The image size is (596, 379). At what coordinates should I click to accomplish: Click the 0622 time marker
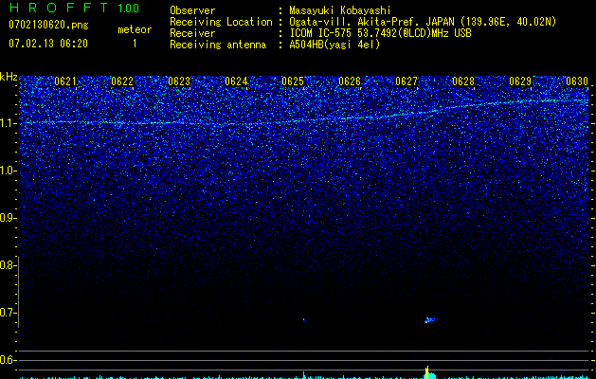tap(122, 81)
